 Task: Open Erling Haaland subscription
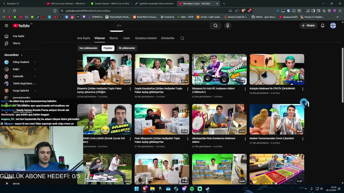[21, 62]
